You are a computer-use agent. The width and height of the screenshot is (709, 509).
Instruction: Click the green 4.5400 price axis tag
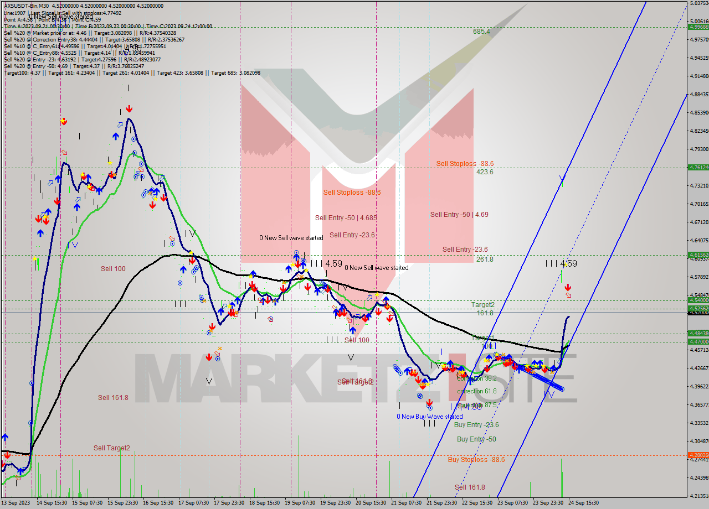[x=698, y=300]
